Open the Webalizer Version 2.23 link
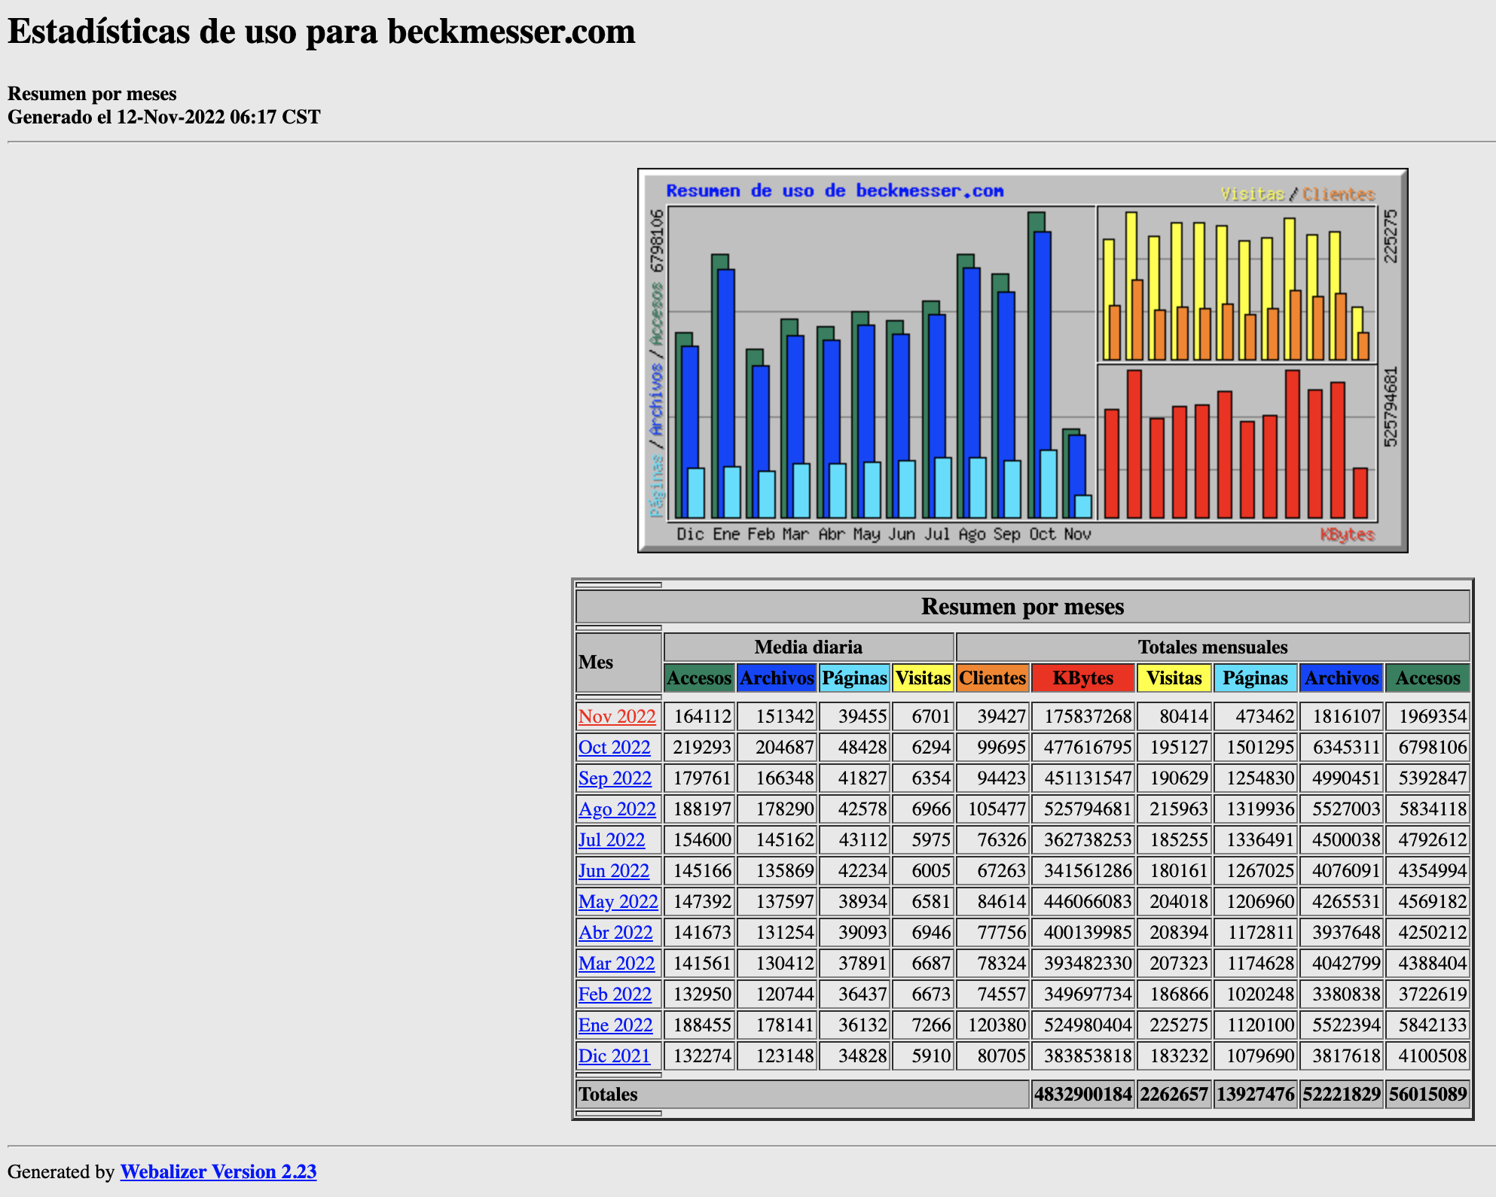The height and width of the screenshot is (1197, 1496). 217,1171
